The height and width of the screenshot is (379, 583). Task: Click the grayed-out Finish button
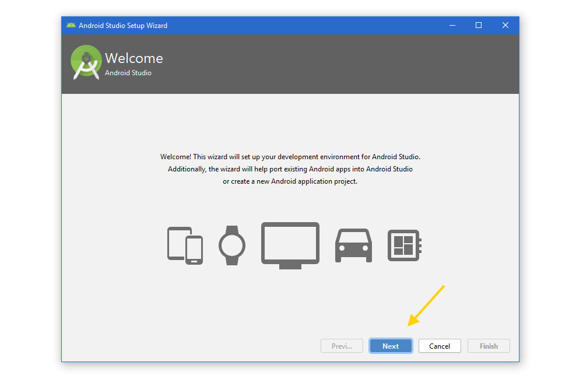click(489, 346)
